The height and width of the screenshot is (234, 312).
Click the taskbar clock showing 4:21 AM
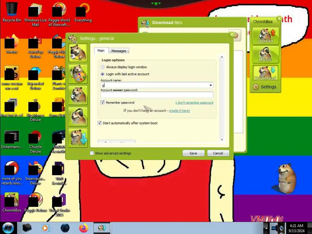[296, 228]
